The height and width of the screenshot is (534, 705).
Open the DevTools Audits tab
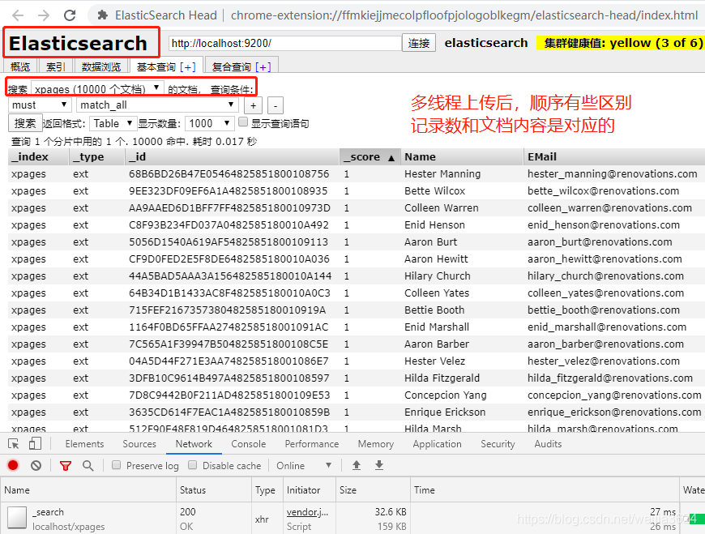coord(548,444)
